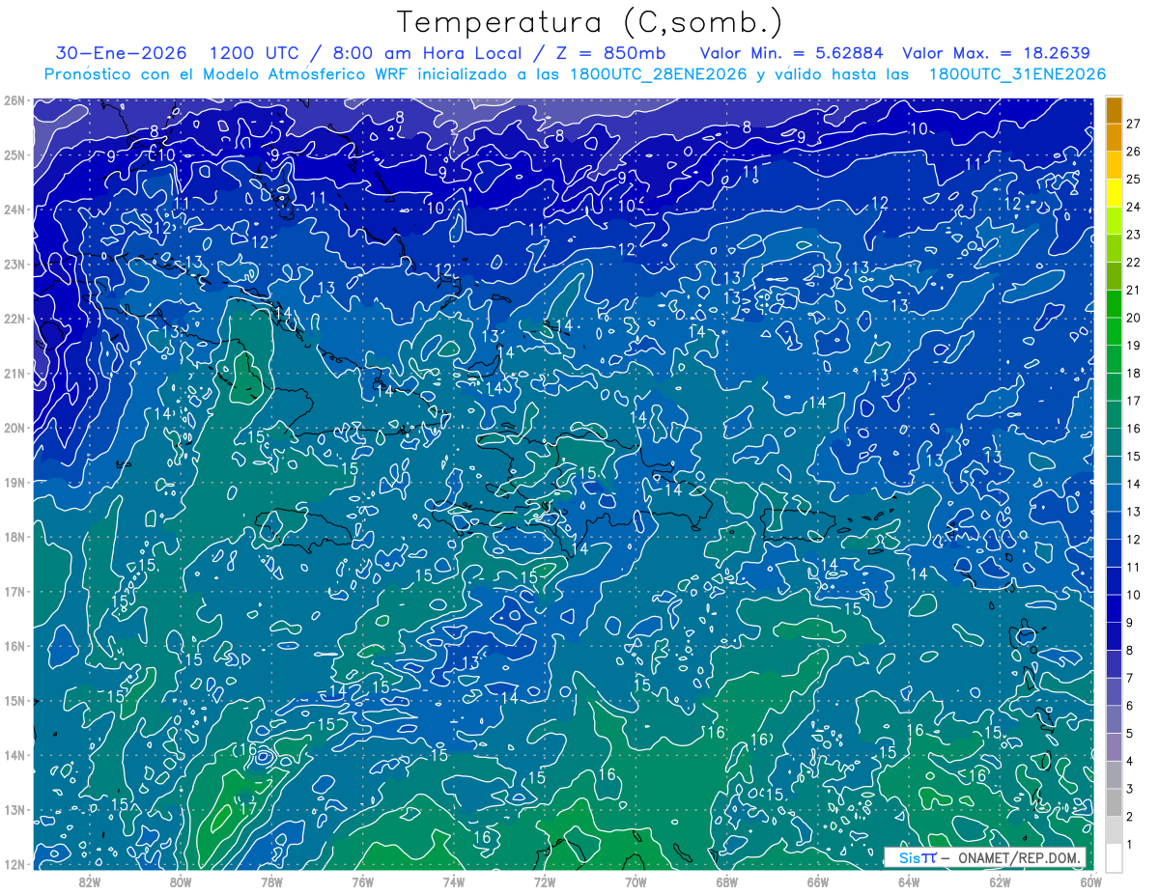1159x895 pixels.
Task: Click the "60W" longitude axis label
Action: [x=1089, y=881]
